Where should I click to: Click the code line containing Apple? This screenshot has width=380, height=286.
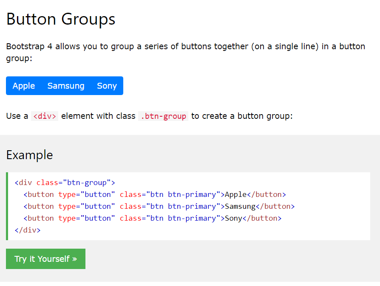click(155, 194)
